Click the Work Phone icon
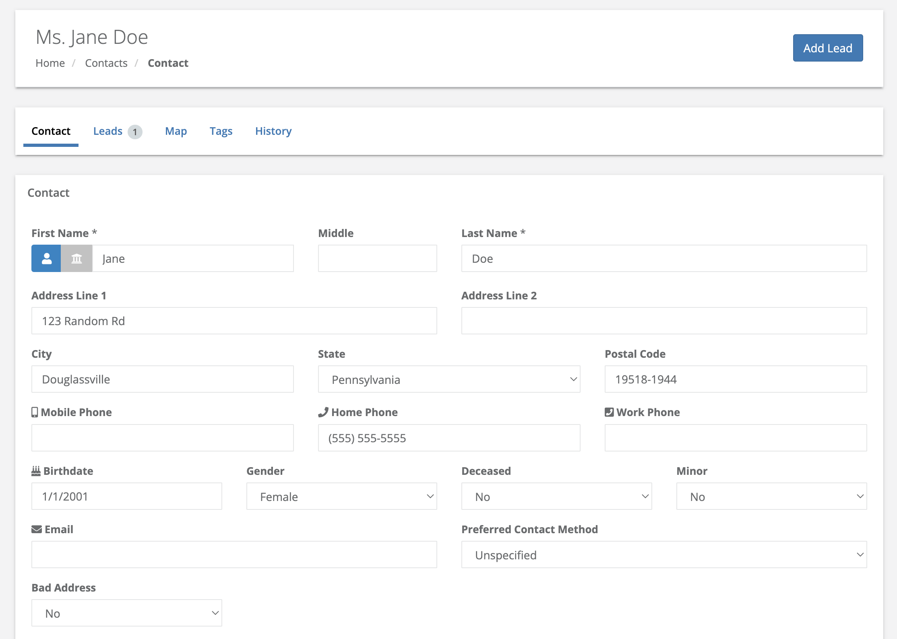Image resolution: width=897 pixels, height=639 pixels. click(609, 412)
